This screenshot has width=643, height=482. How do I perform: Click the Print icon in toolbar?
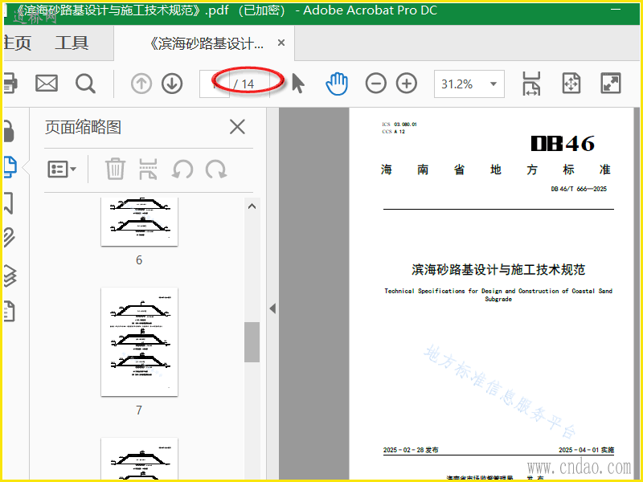pos(10,84)
